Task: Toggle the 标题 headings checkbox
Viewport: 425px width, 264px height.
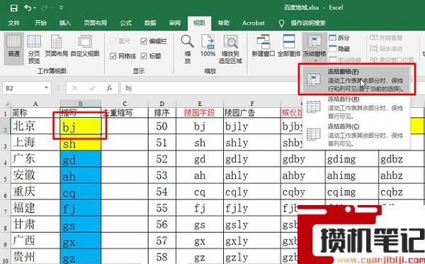Action: (x=144, y=56)
